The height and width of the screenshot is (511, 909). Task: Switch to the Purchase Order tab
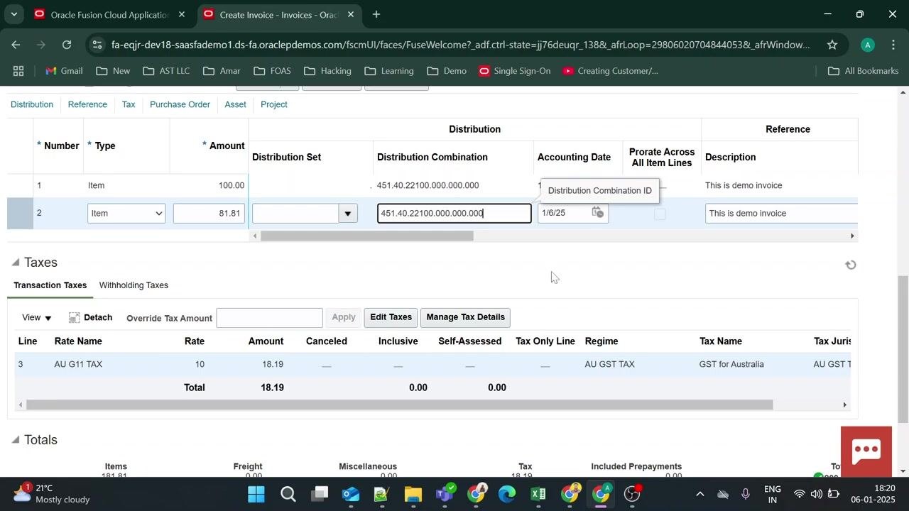coord(180,104)
